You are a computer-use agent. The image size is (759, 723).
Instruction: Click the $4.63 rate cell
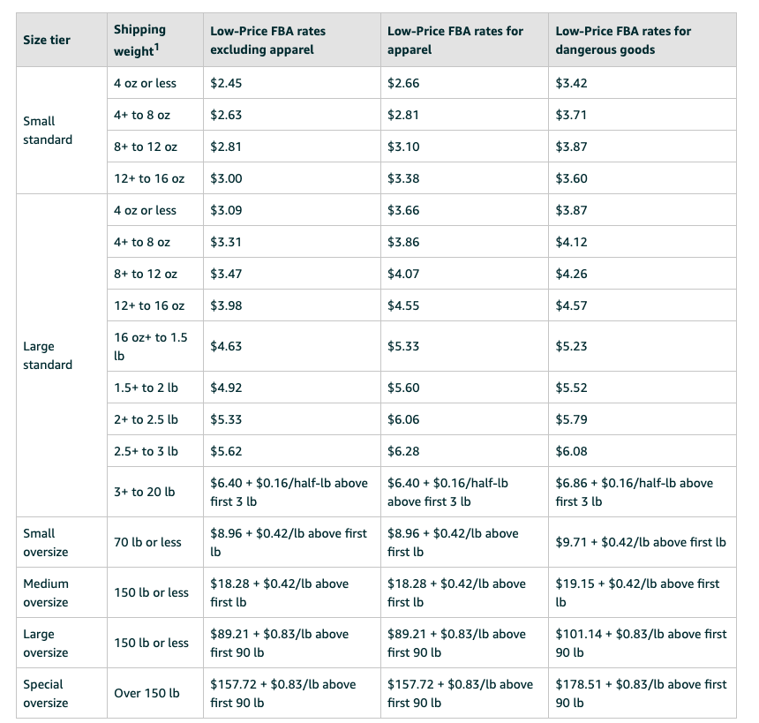coord(226,347)
